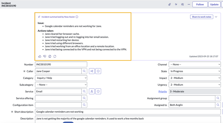Give thumbs down to the summary
This screenshot has width=223, height=123.
point(45,56)
